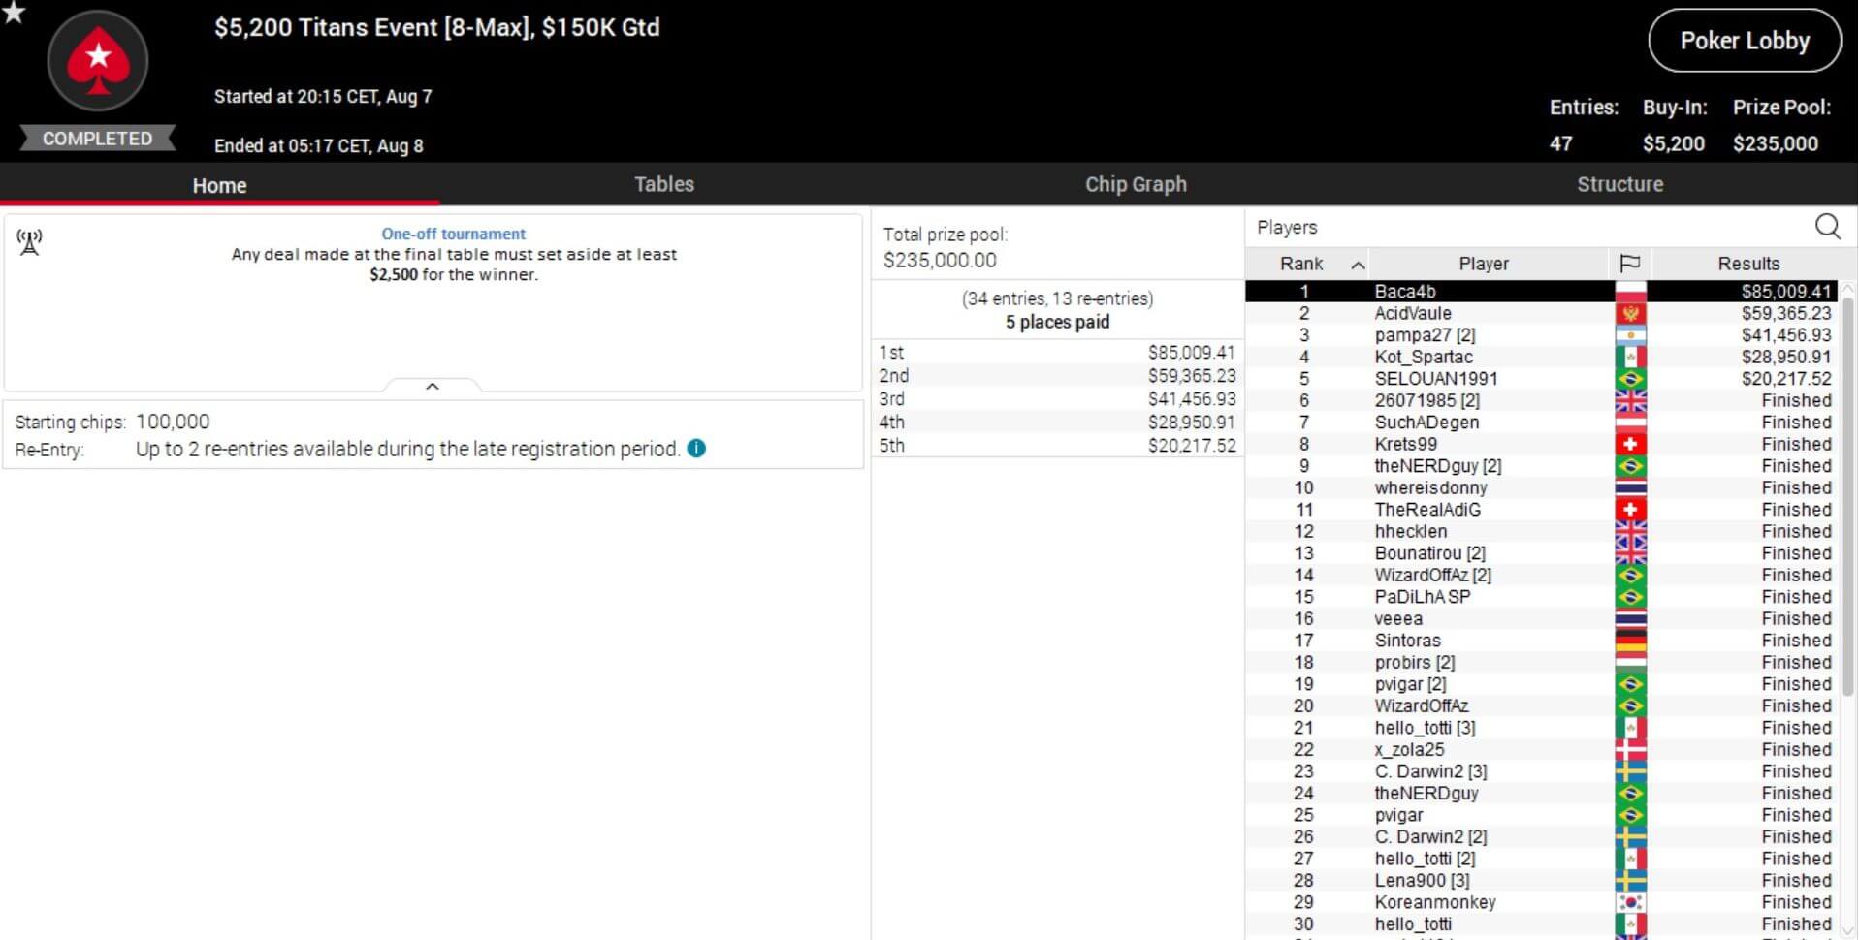Sort by the Results column header
The image size is (1859, 940).
1747,264
